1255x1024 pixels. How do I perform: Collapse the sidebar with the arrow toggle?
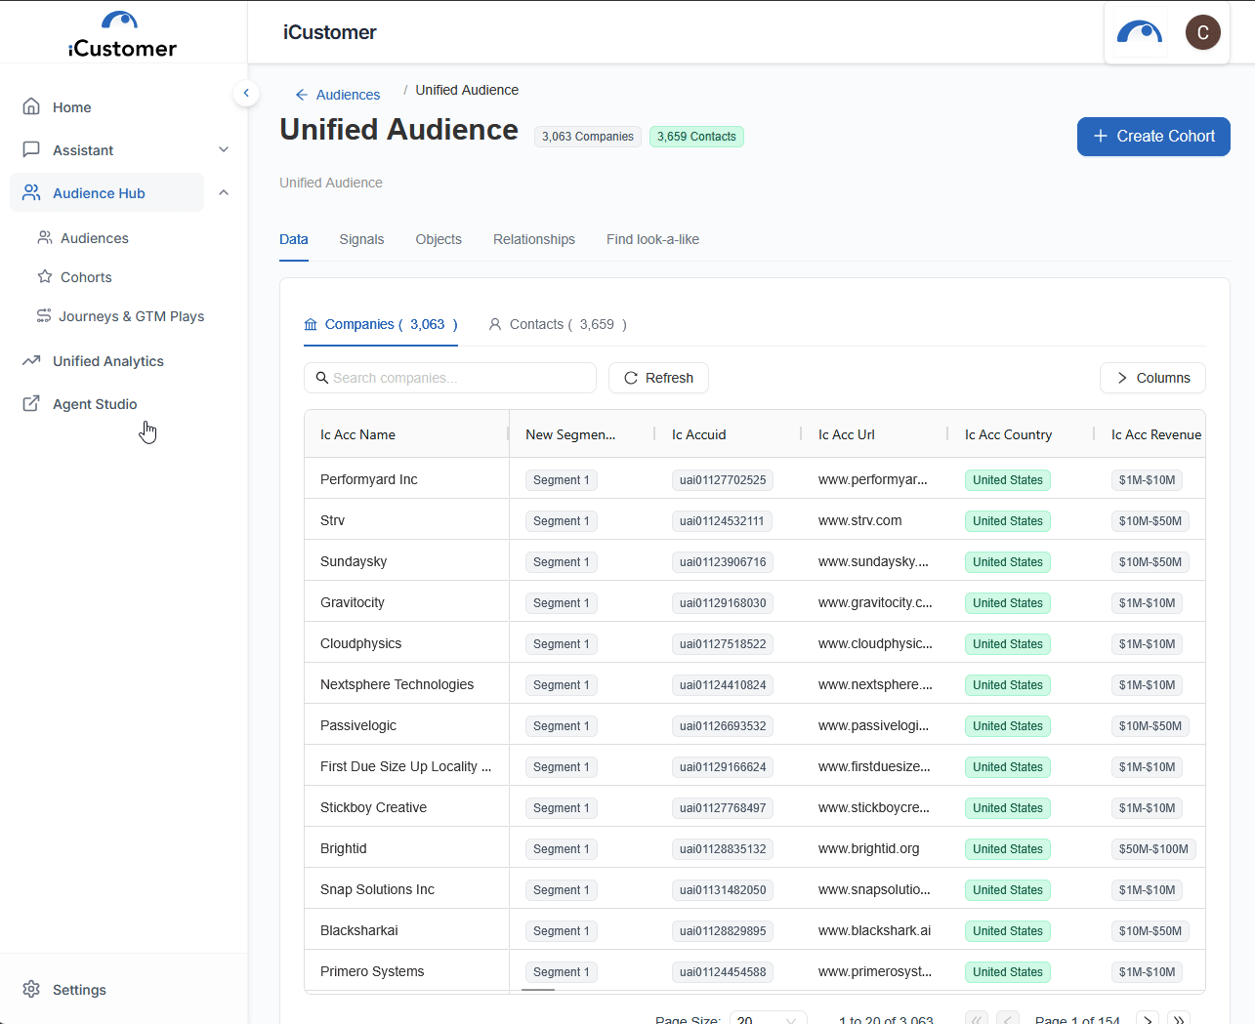246,93
